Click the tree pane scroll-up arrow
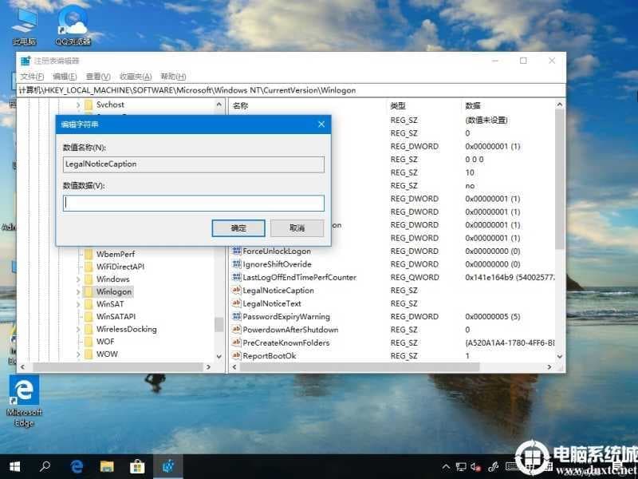This screenshot has width=638, height=479. point(219,105)
